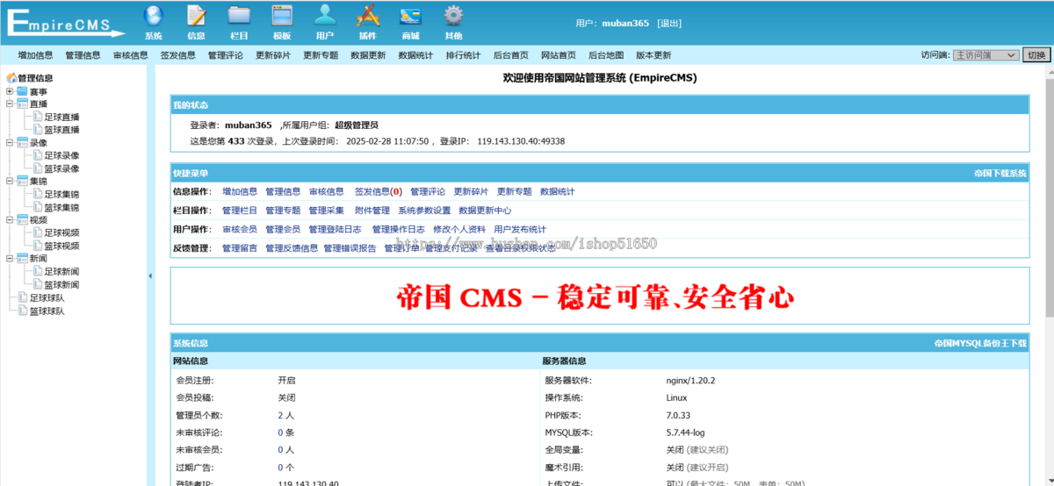Click 管理错误报告 link
This screenshot has height=486, width=1054.
click(x=350, y=248)
